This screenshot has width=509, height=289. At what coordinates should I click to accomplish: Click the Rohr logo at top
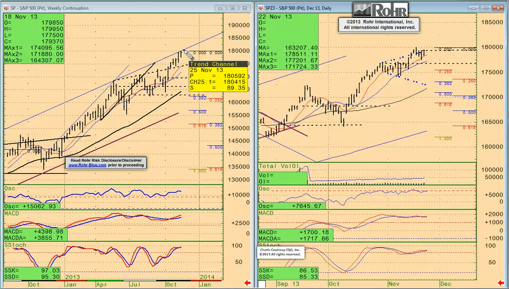pyautogui.click(x=381, y=10)
